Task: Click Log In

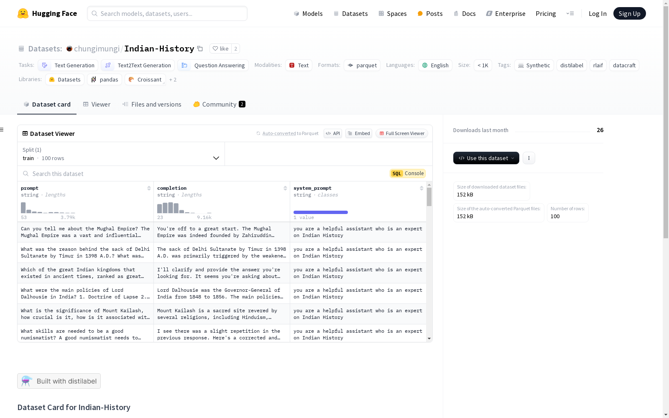Action: [598, 13]
